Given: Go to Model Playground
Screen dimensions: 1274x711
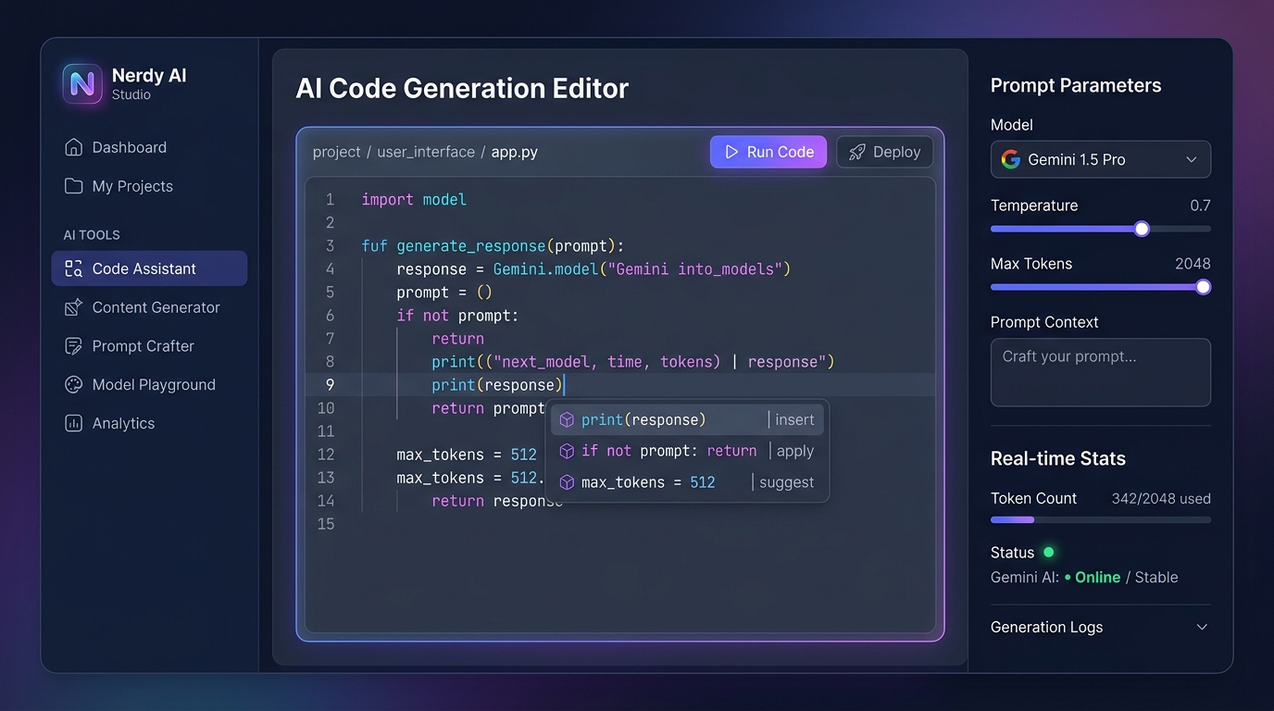Looking at the screenshot, I should (149, 384).
